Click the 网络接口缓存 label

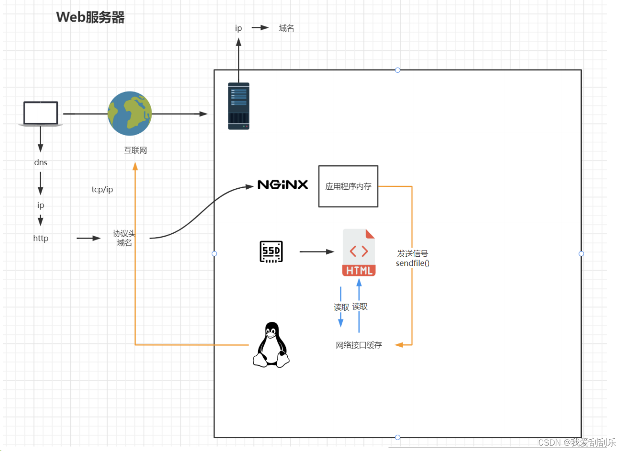359,345
